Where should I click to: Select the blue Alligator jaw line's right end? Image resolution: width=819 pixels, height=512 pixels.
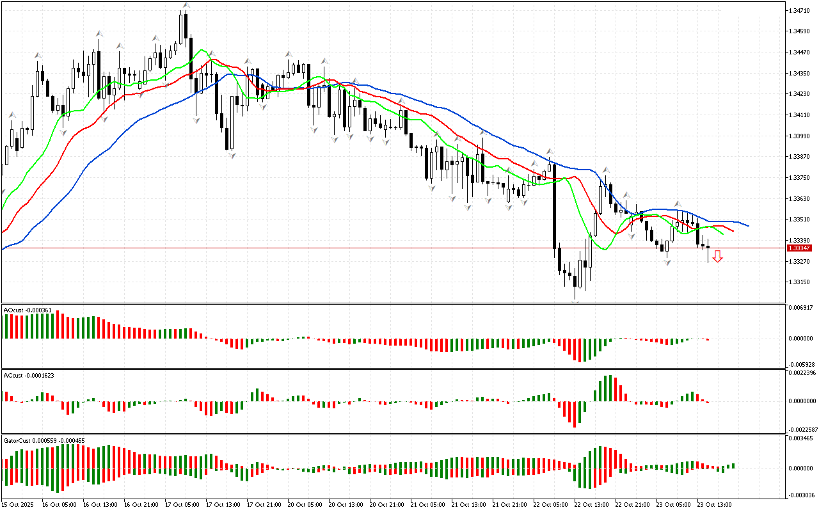click(747, 225)
